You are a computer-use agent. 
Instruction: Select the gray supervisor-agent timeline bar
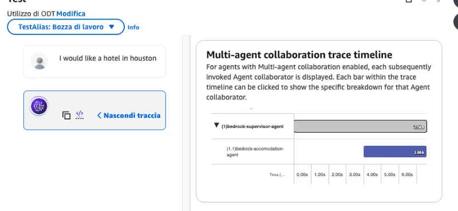pos(361,126)
